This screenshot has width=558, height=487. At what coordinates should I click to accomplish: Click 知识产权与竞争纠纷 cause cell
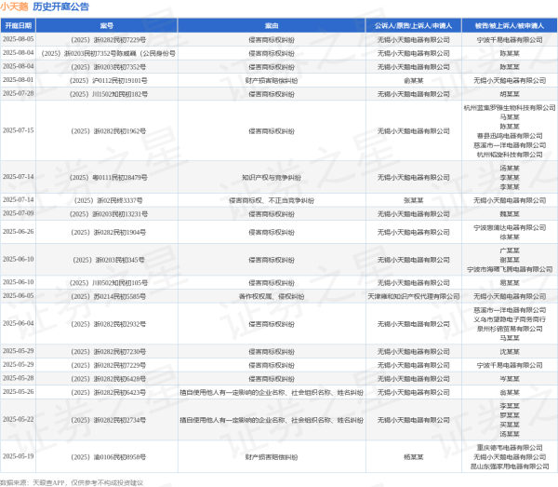pyautogui.click(x=272, y=176)
